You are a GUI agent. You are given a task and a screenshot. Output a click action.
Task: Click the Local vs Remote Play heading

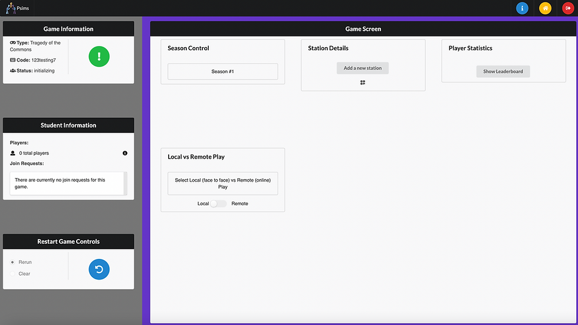[x=196, y=157]
